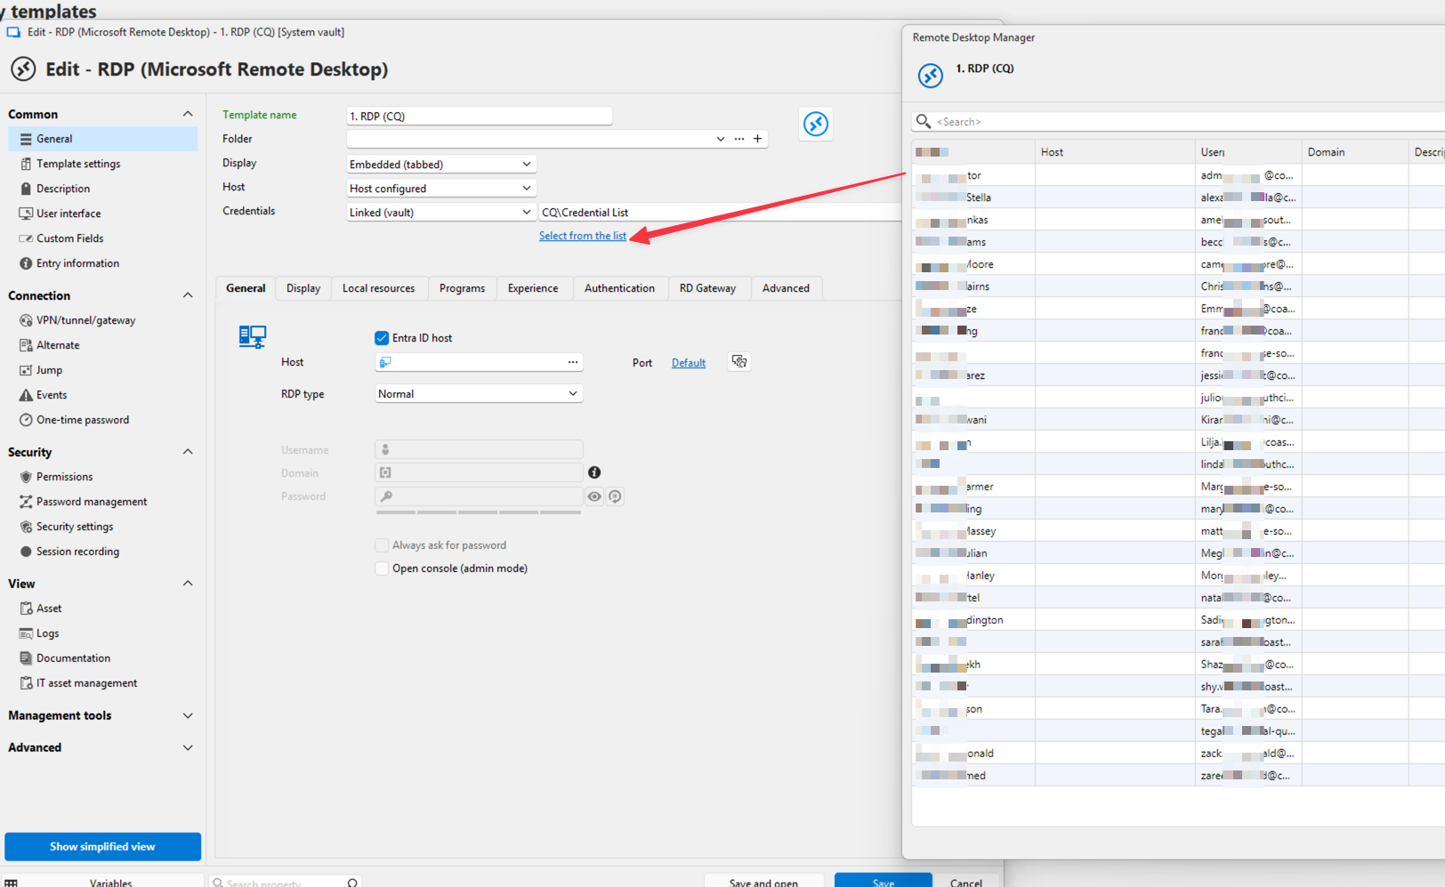Click the password generator icon
This screenshot has height=887, width=1445.
coord(615,496)
